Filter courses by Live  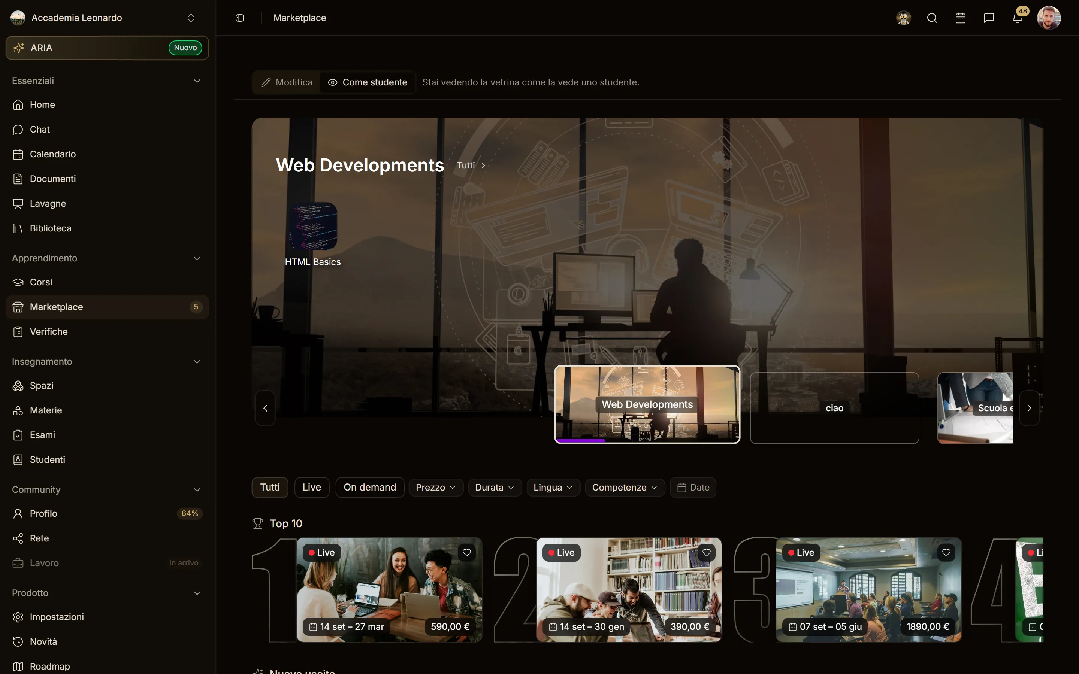pos(312,487)
